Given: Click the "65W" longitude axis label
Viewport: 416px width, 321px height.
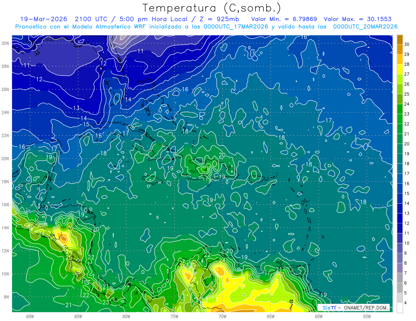Looking at the screenshot, I should click(x=271, y=316).
